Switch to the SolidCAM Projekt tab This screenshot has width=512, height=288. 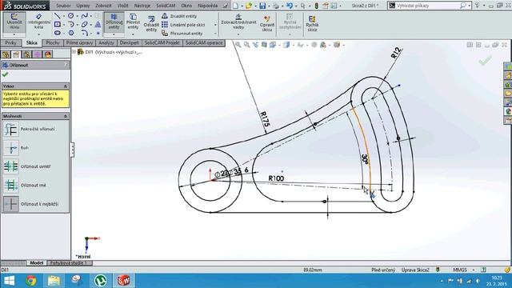(162, 42)
